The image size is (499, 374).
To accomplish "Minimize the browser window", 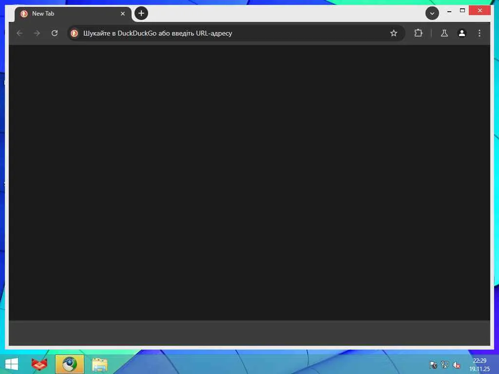I will point(449,11).
